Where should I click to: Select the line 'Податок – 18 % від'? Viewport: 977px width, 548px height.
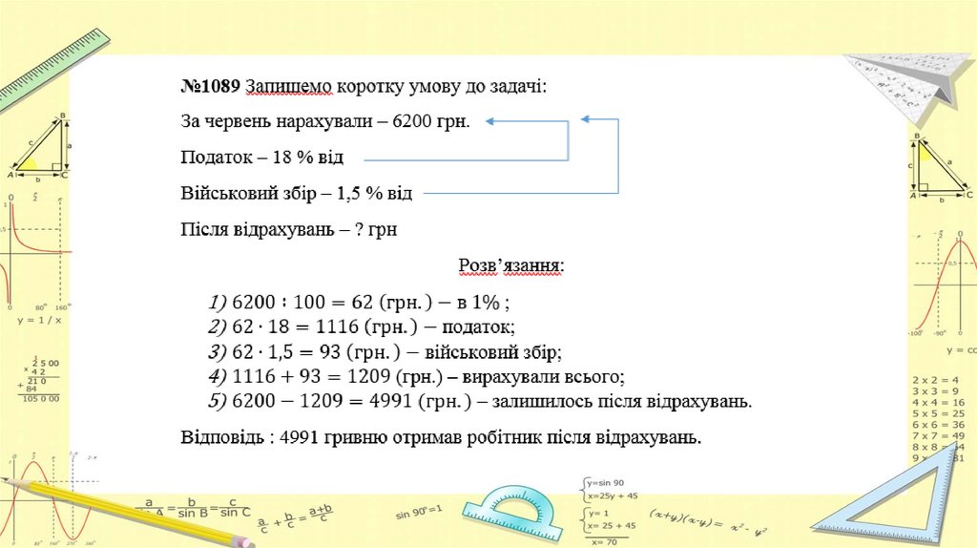[261, 157]
